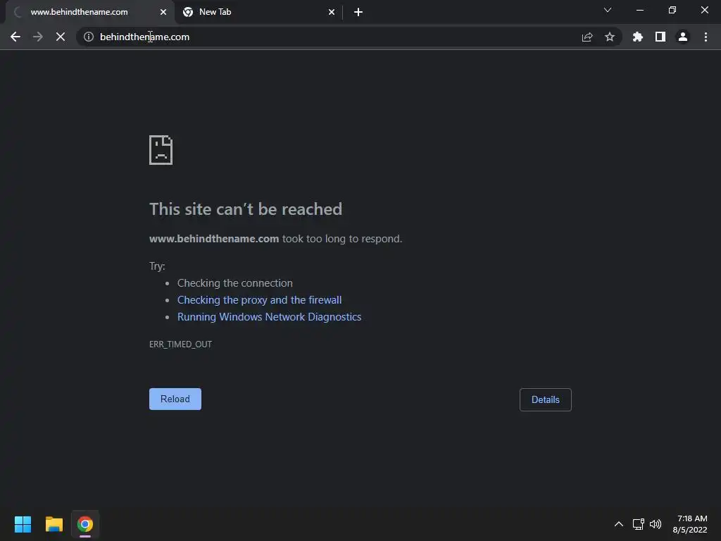Share this page icon

(x=587, y=37)
